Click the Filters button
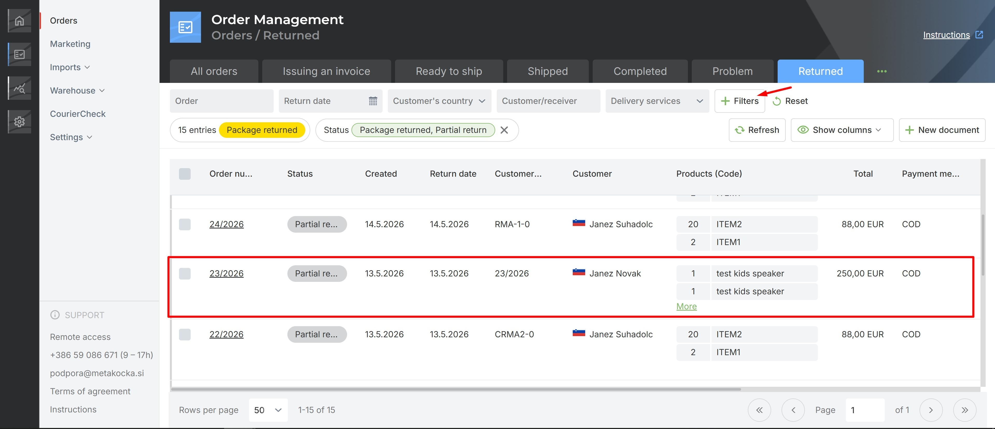995x429 pixels. pyautogui.click(x=740, y=101)
